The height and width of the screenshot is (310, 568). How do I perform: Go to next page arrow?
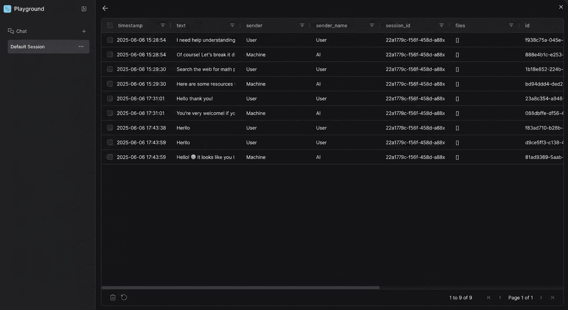541,297
